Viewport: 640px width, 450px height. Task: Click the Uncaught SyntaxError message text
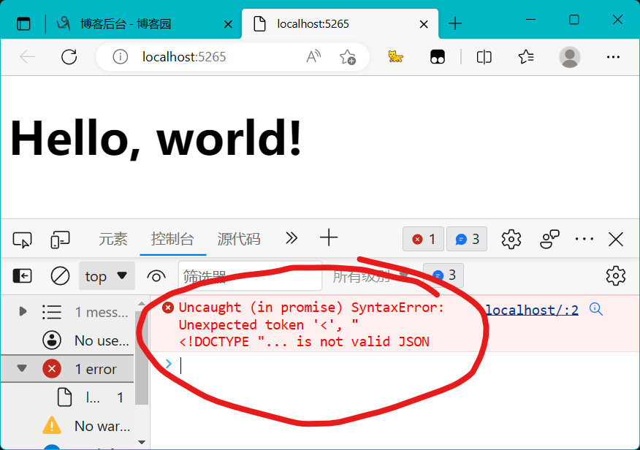(x=311, y=324)
